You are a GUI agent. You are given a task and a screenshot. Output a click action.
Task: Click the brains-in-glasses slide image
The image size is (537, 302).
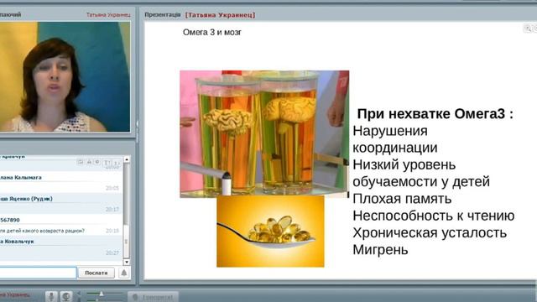pos(264,134)
